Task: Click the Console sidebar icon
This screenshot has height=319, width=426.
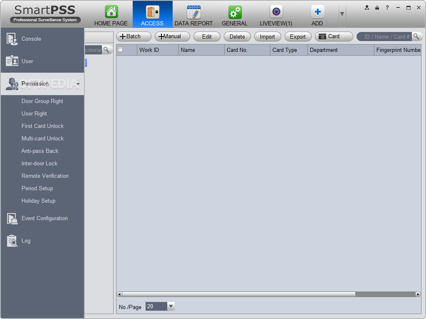Action: [x=12, y=39]
